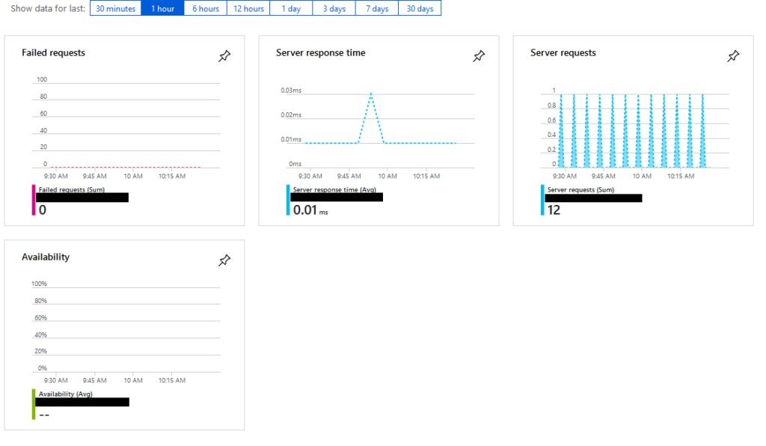Screen dimensions: 766x446
Task: Click 10:15 AM label under Server requests
Action: [681, 176]
